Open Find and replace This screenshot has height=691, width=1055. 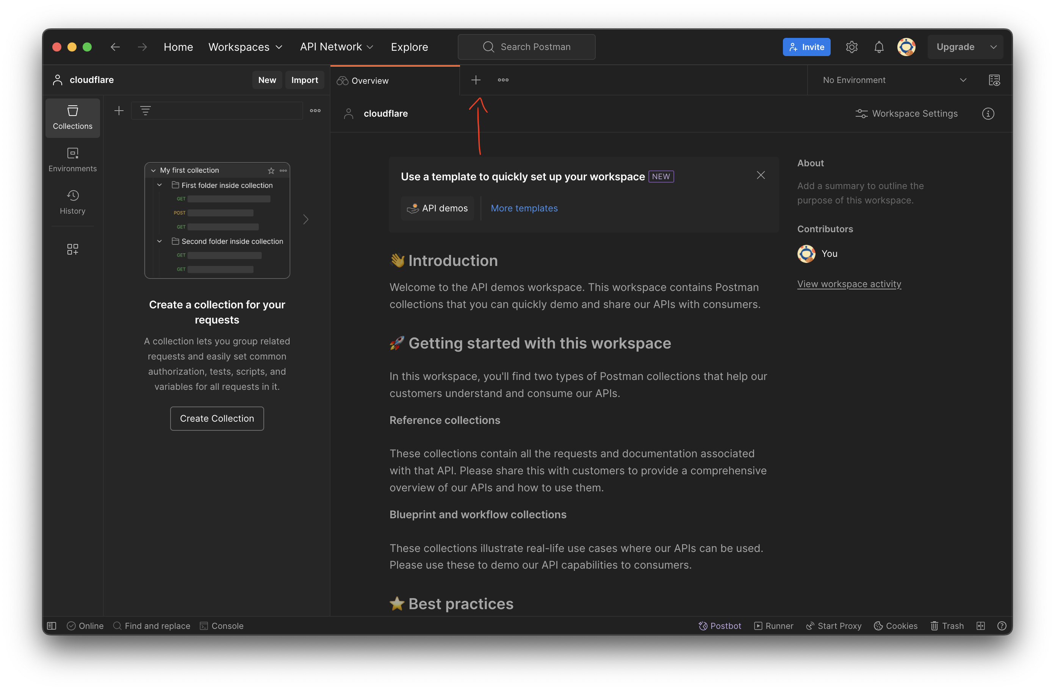tap(152, 626)
